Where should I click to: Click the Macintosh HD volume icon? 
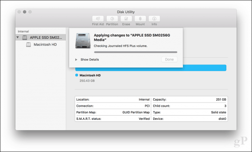coord(28,44)
